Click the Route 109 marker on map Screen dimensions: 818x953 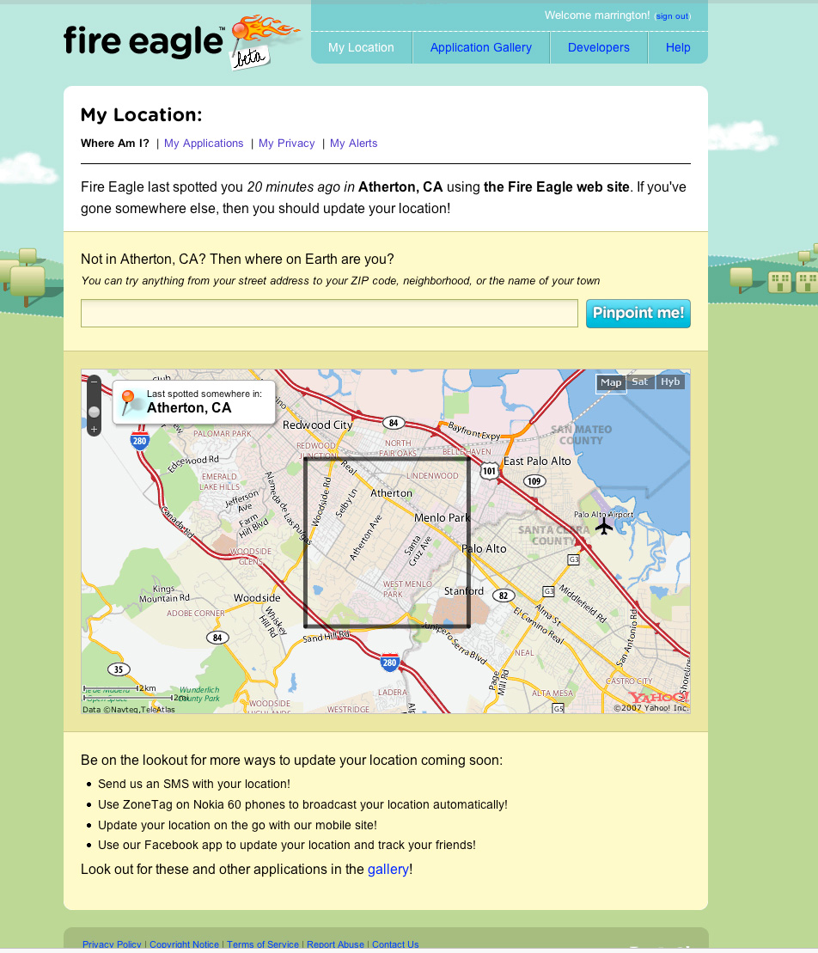click(x=534, y=480)
